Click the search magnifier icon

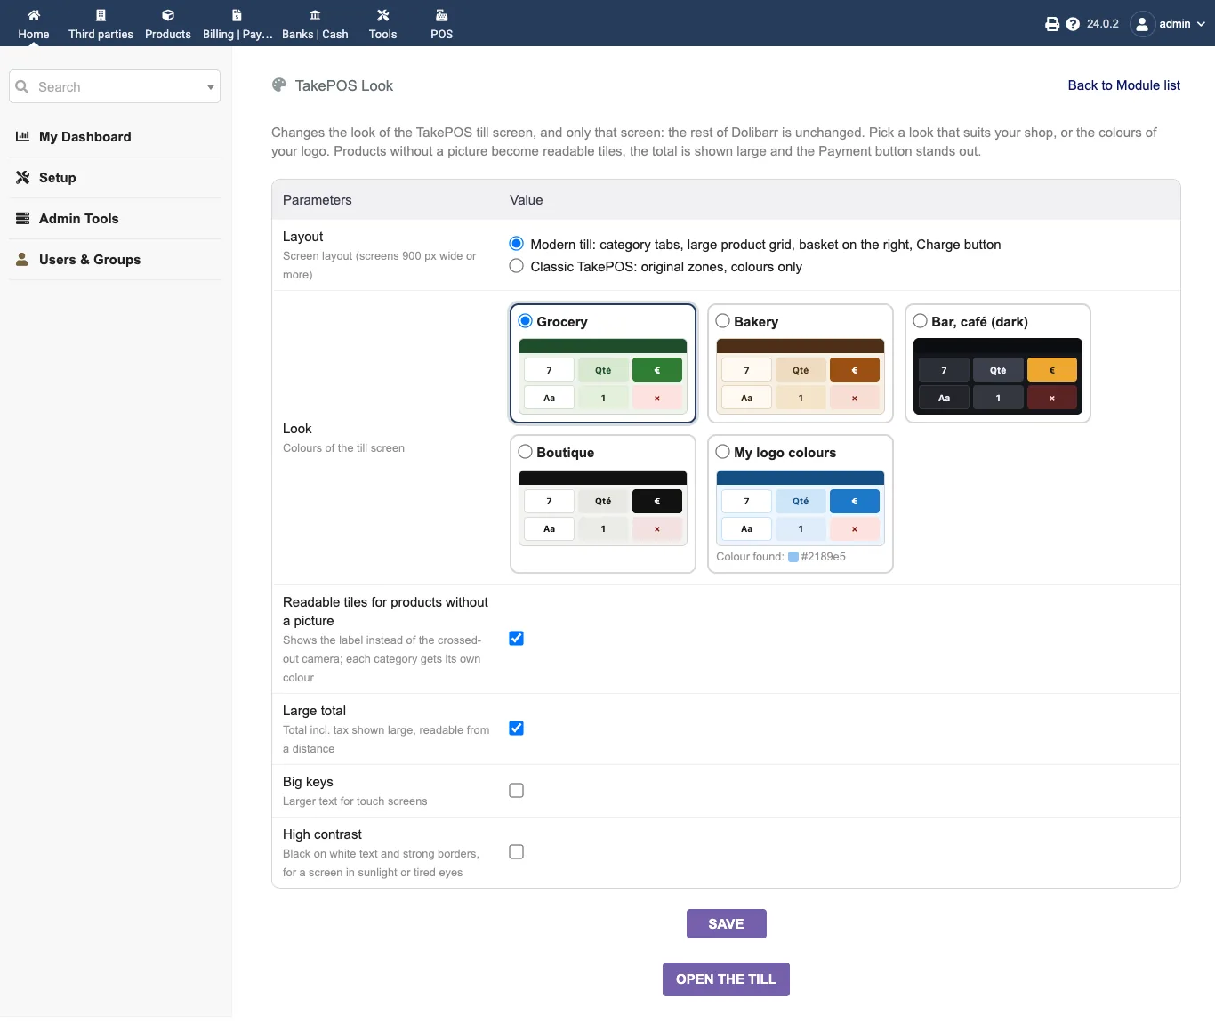click(x=22, y=86)
